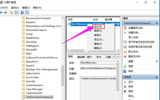The height and width of the screenshot is (100, 160).
Task: Click the tab strip scroll-left arrow
Action: 114,56
